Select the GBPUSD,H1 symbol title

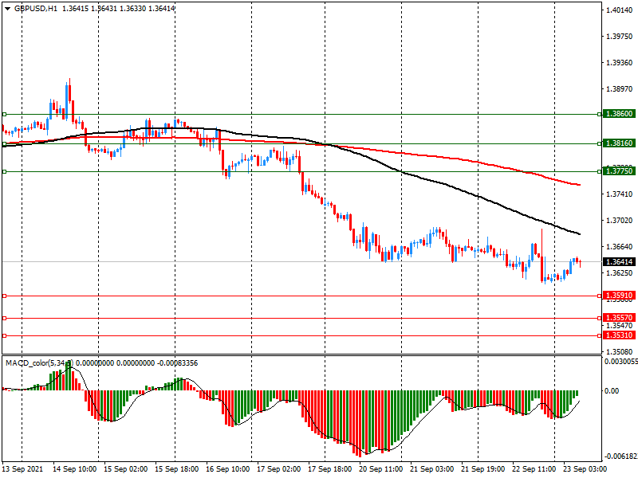(x=36, y=8)
